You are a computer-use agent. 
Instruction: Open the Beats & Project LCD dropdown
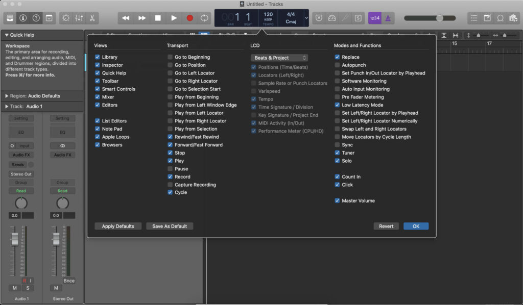click(x=279, y=58)
